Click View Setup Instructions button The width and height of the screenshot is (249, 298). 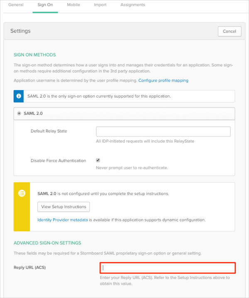click(x=63, y=207)
